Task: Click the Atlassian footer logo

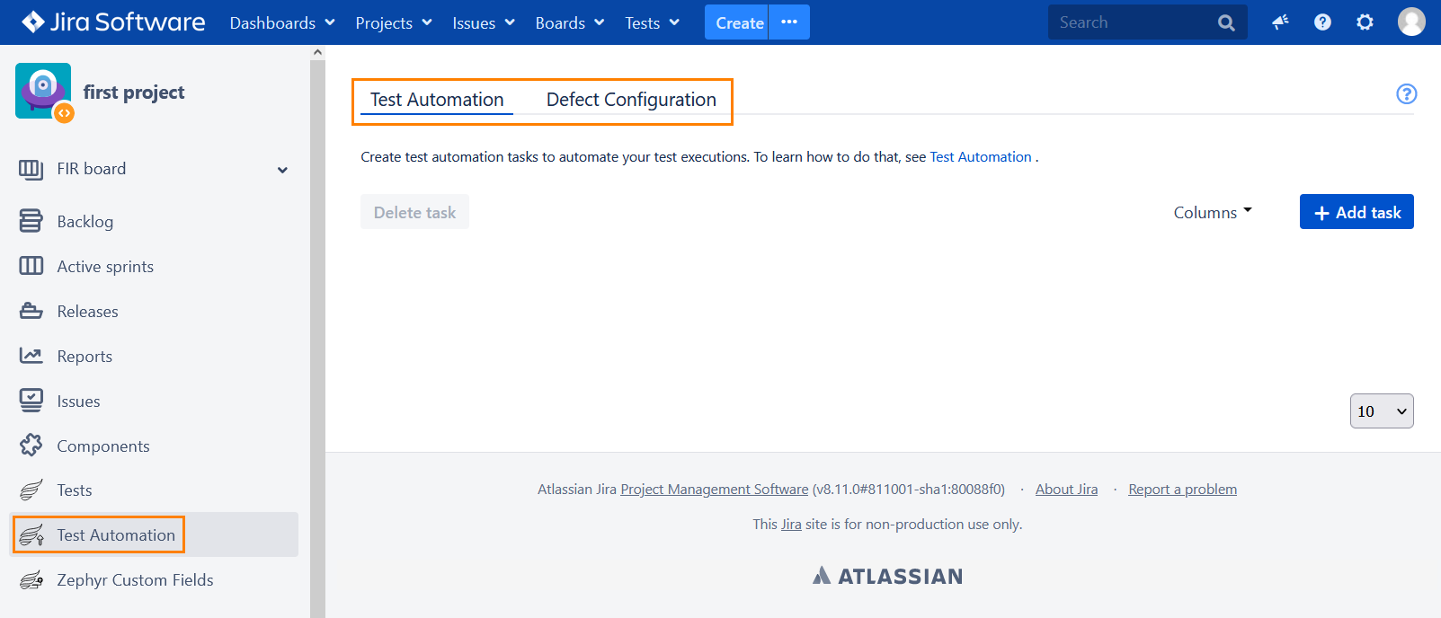Action: [x=887, y=576]
